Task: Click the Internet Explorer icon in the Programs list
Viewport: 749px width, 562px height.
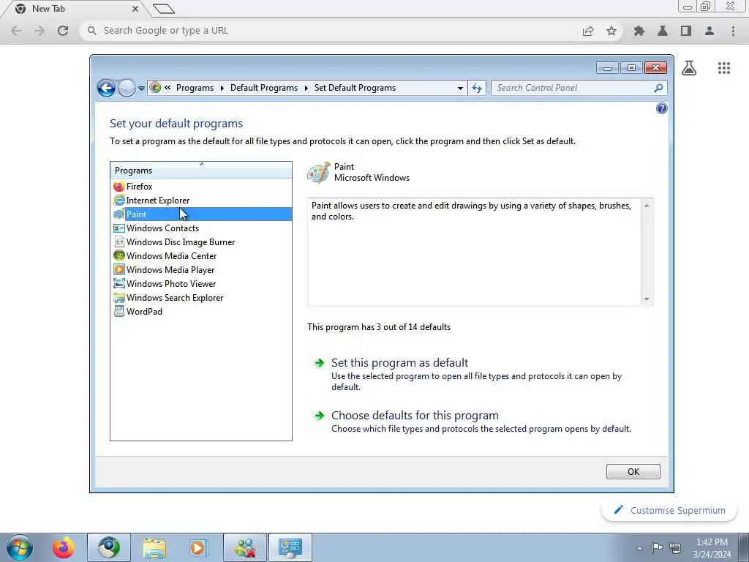Action: pos(119,201)
